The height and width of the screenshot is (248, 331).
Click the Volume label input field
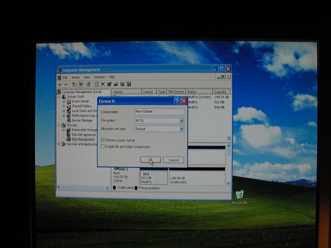(159, 112)
